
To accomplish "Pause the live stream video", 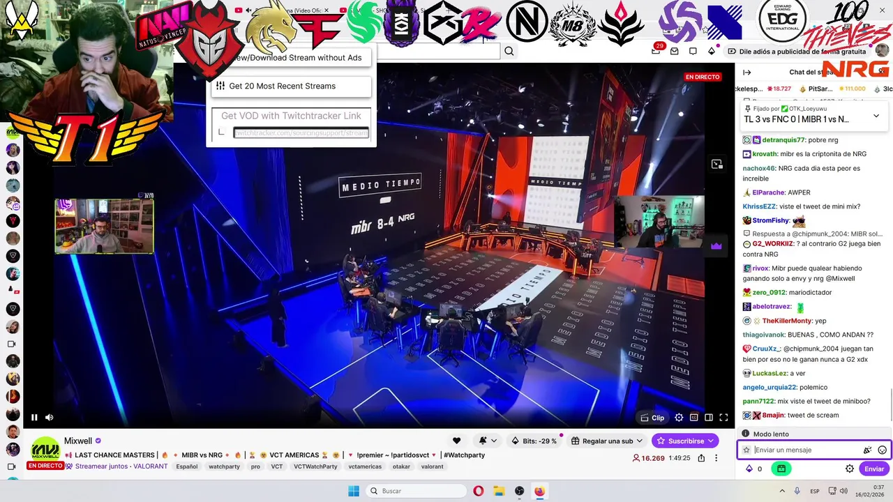I will 34,418.
